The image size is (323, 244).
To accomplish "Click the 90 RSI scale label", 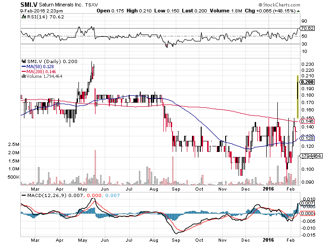I will [304, 21].
